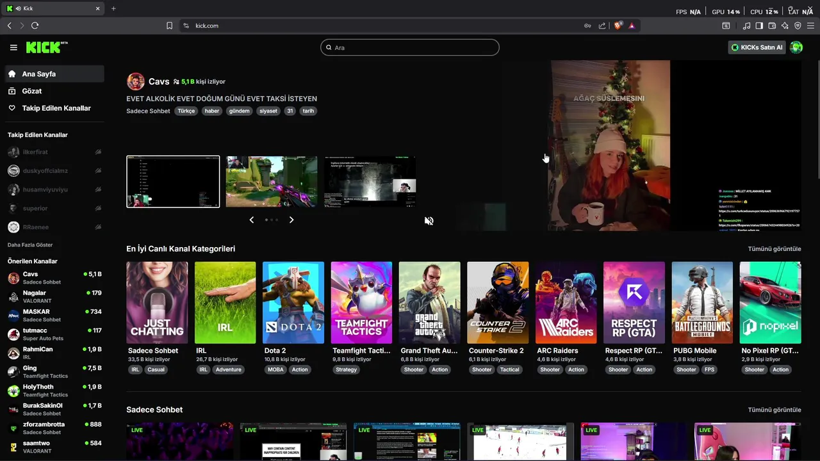The image size is (820, 461).
Task: Go back to previous page
Action: [x=9, y=26]
